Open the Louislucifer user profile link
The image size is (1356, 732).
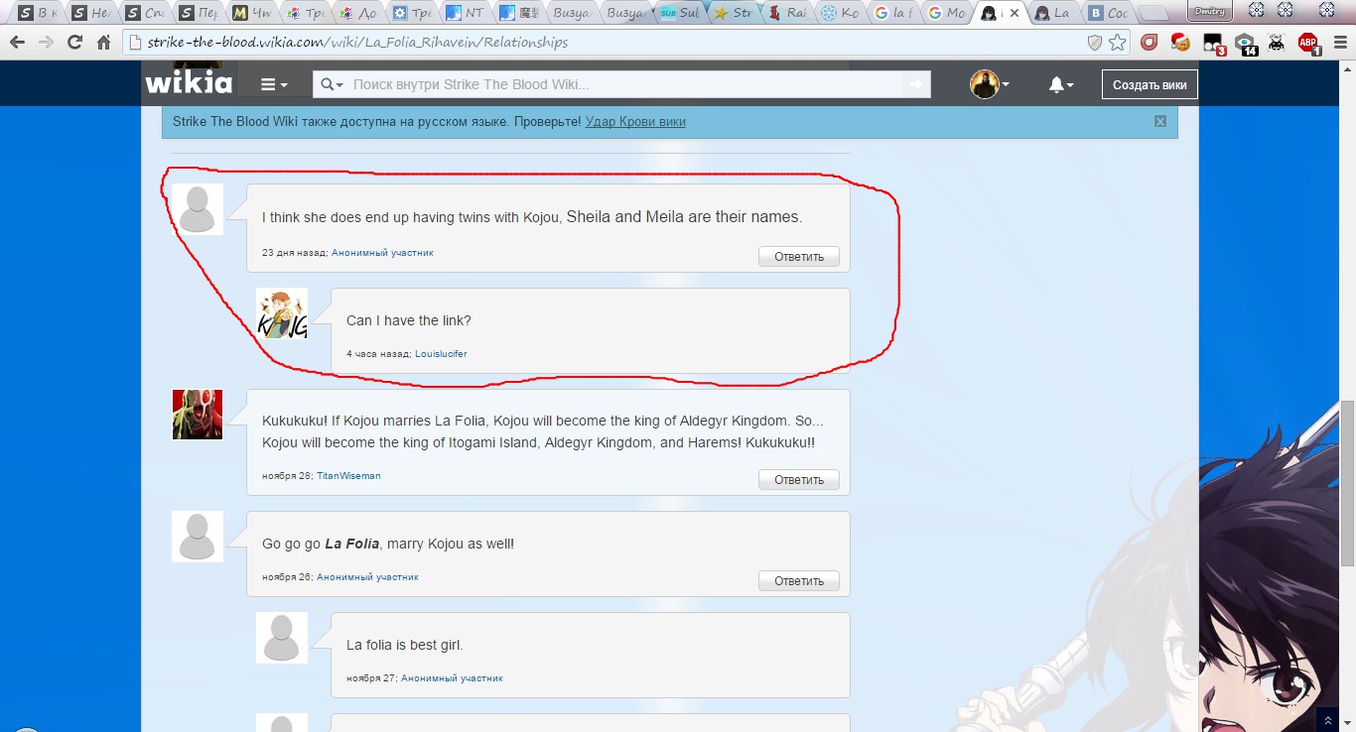[x=441, y=354]
